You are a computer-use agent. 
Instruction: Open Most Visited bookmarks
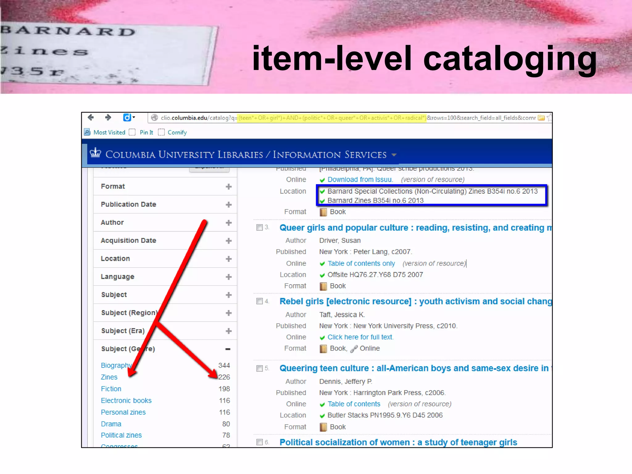109,132
